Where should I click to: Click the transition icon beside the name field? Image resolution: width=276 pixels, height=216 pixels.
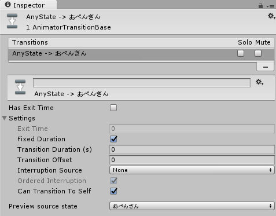pyautogui.click(x=20, y=87)
